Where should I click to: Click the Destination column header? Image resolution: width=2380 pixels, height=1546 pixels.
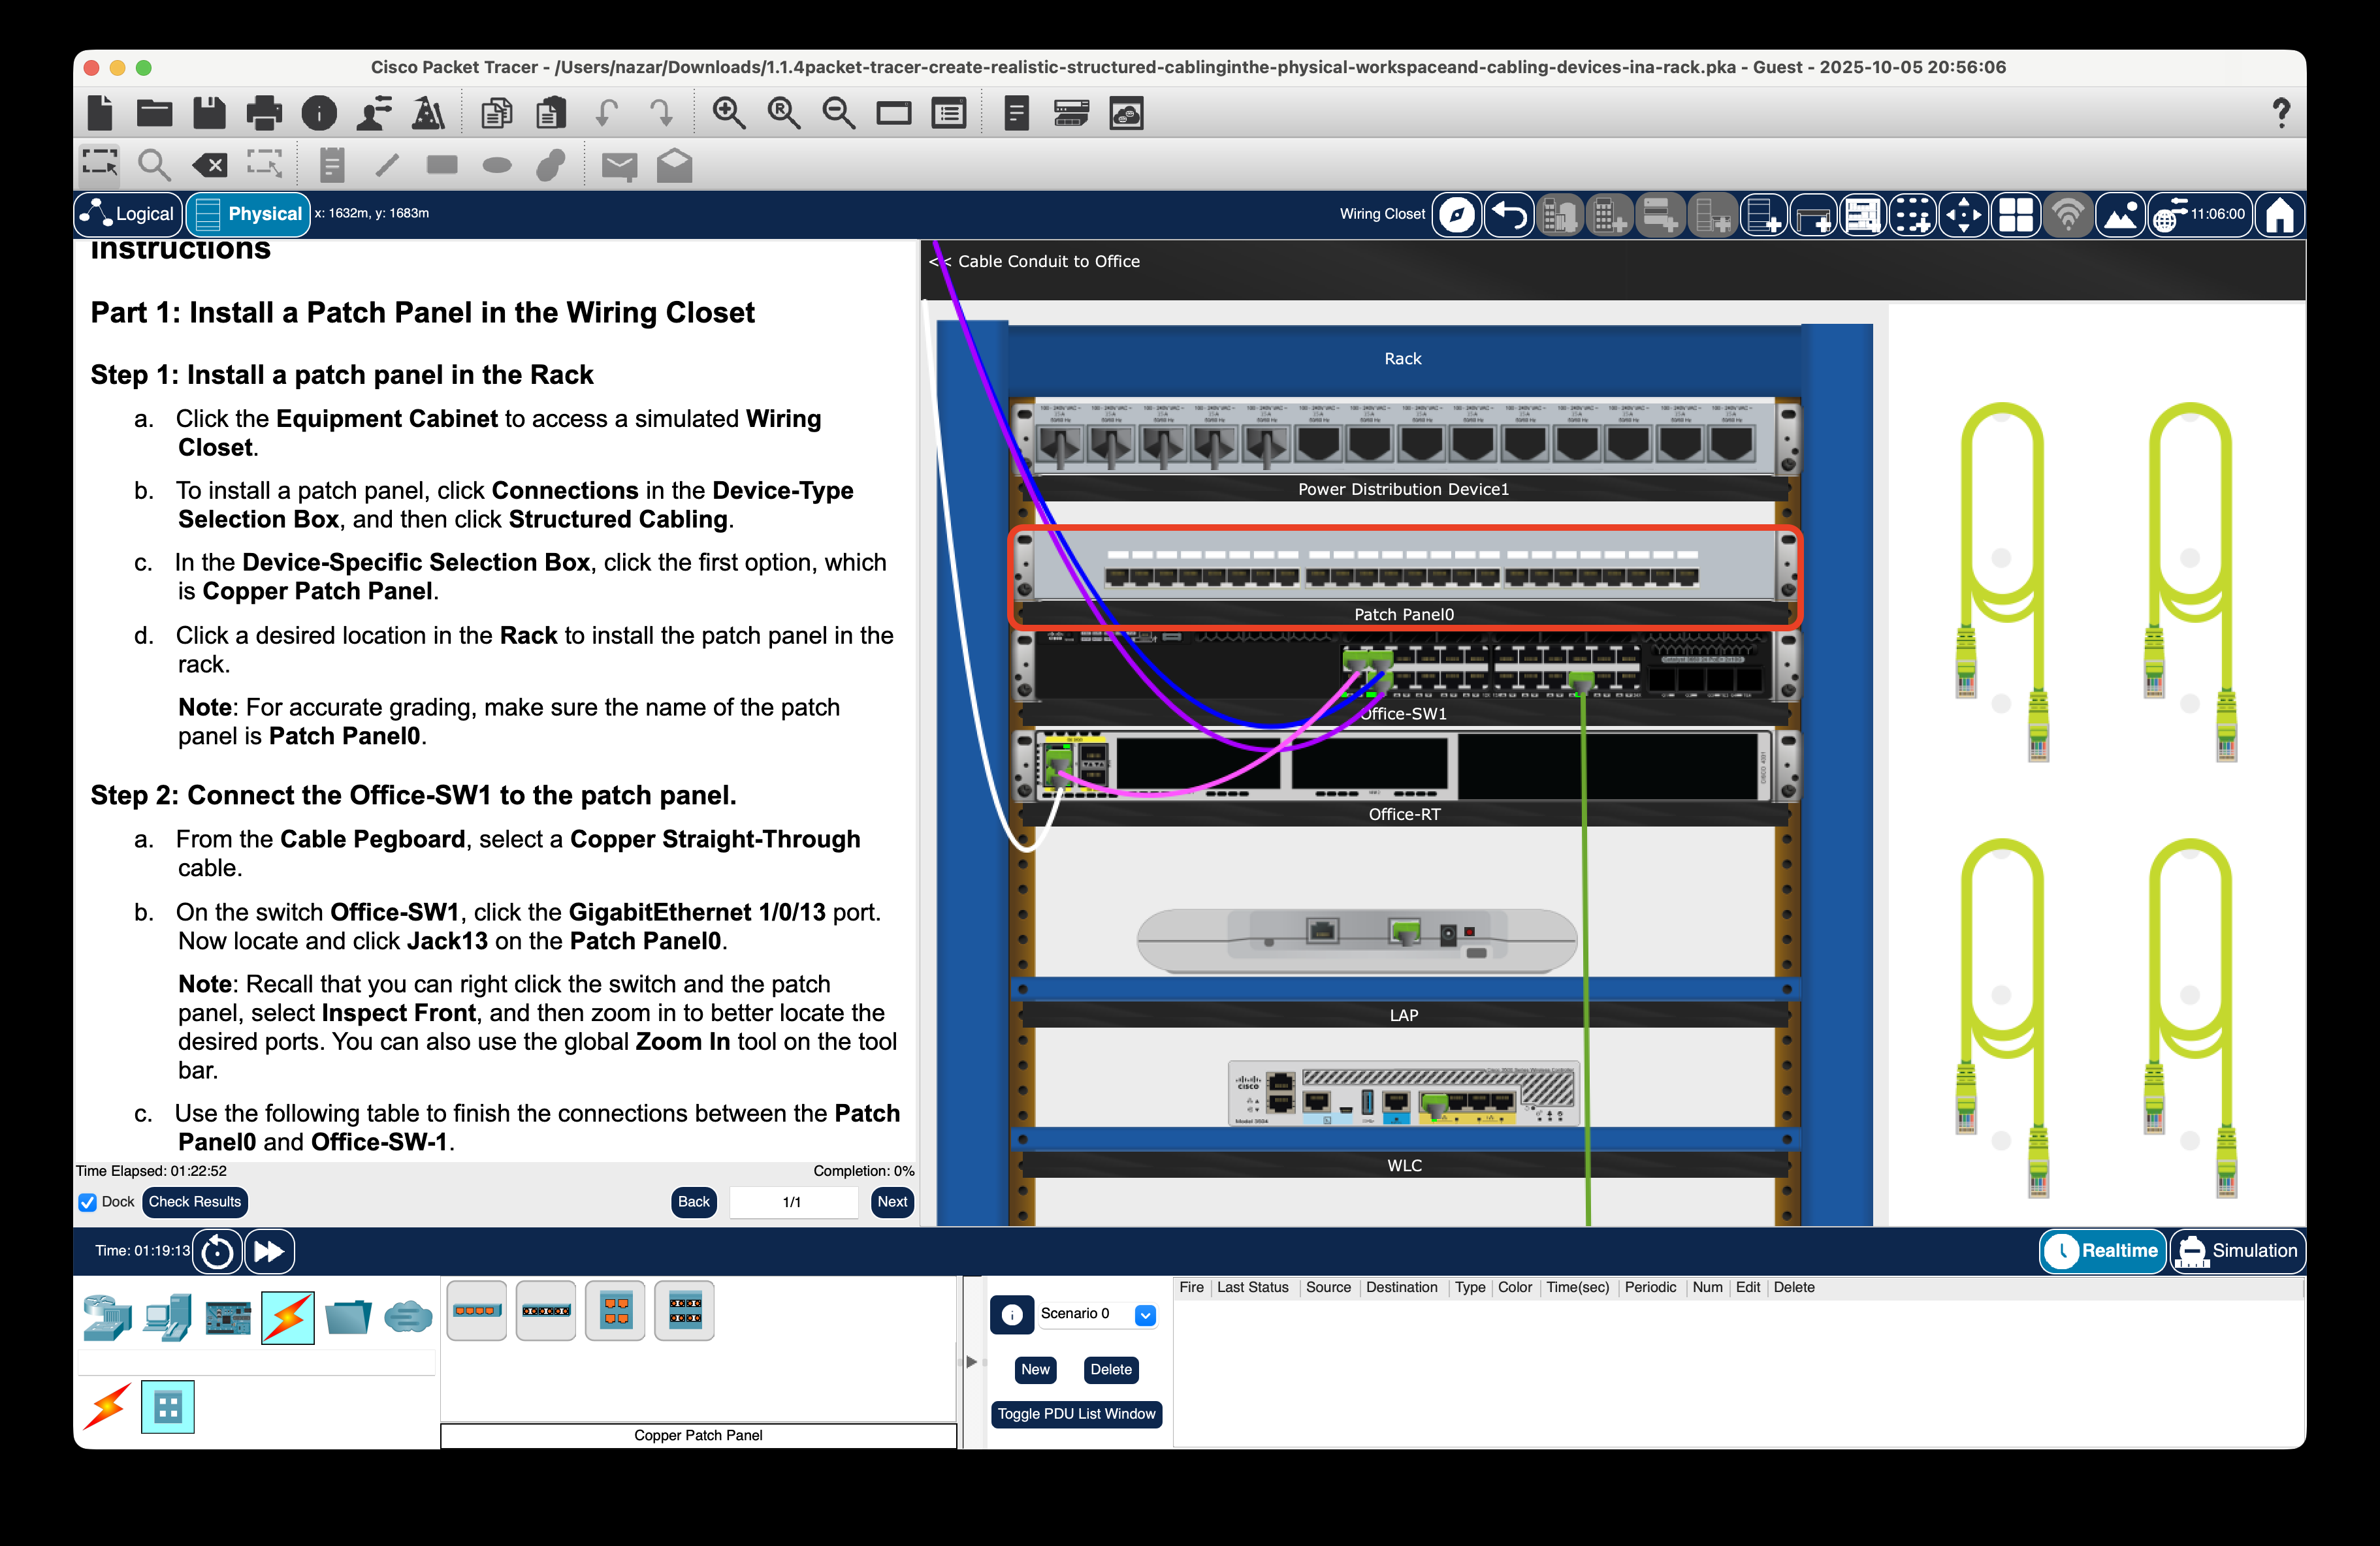point(1401,1287)
